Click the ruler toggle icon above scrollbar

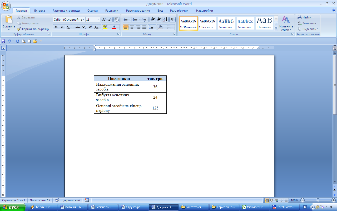(x=335, y=48)
